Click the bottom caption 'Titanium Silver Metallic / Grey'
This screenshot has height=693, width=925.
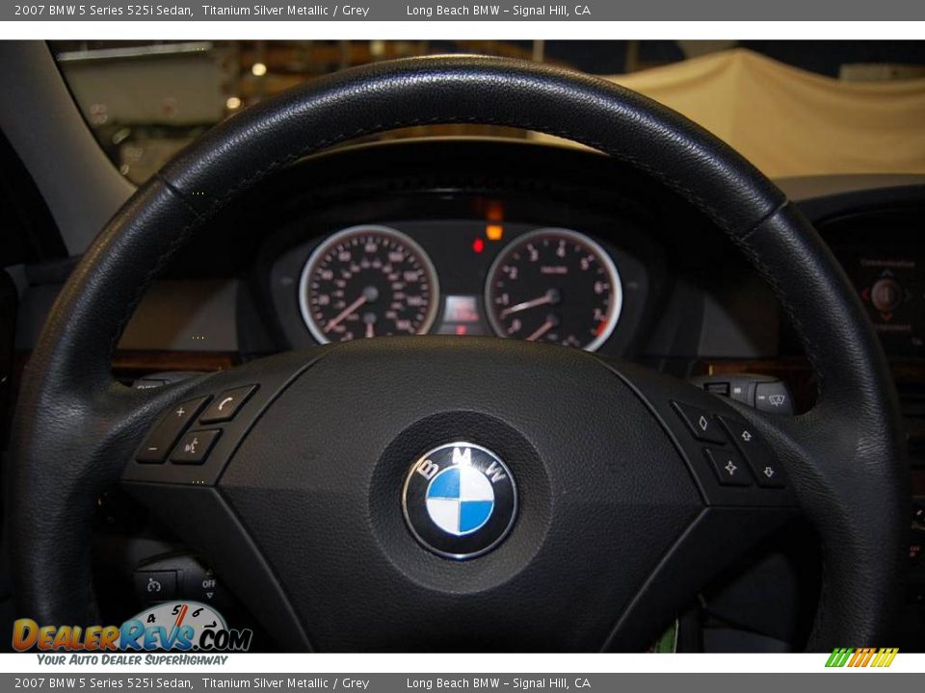click(285, 683)
